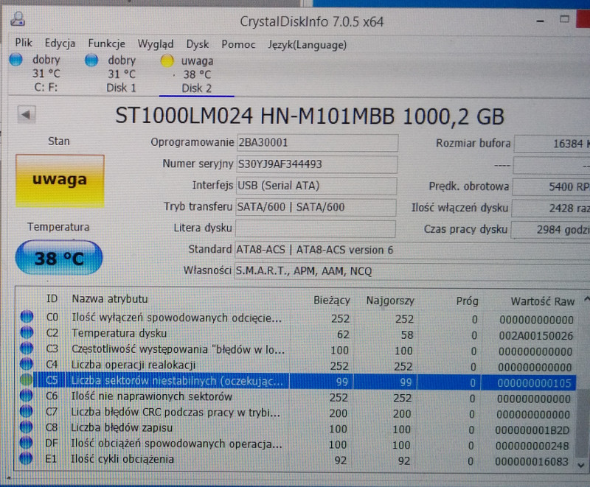Click the 38 °C temperature button

[x=59, y=258]
